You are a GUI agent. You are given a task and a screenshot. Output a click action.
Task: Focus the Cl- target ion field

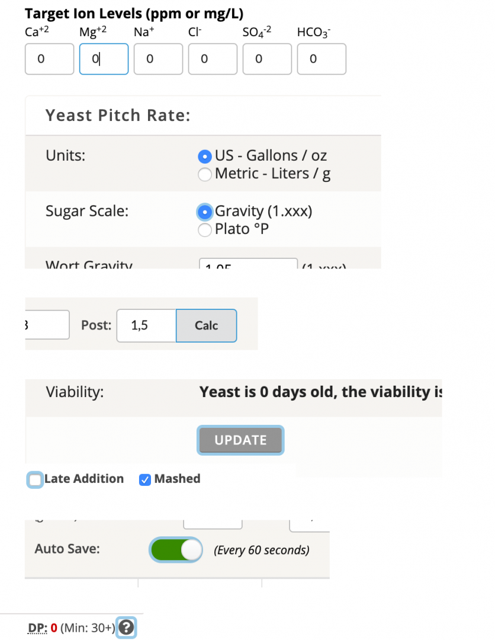click(213, 59)
